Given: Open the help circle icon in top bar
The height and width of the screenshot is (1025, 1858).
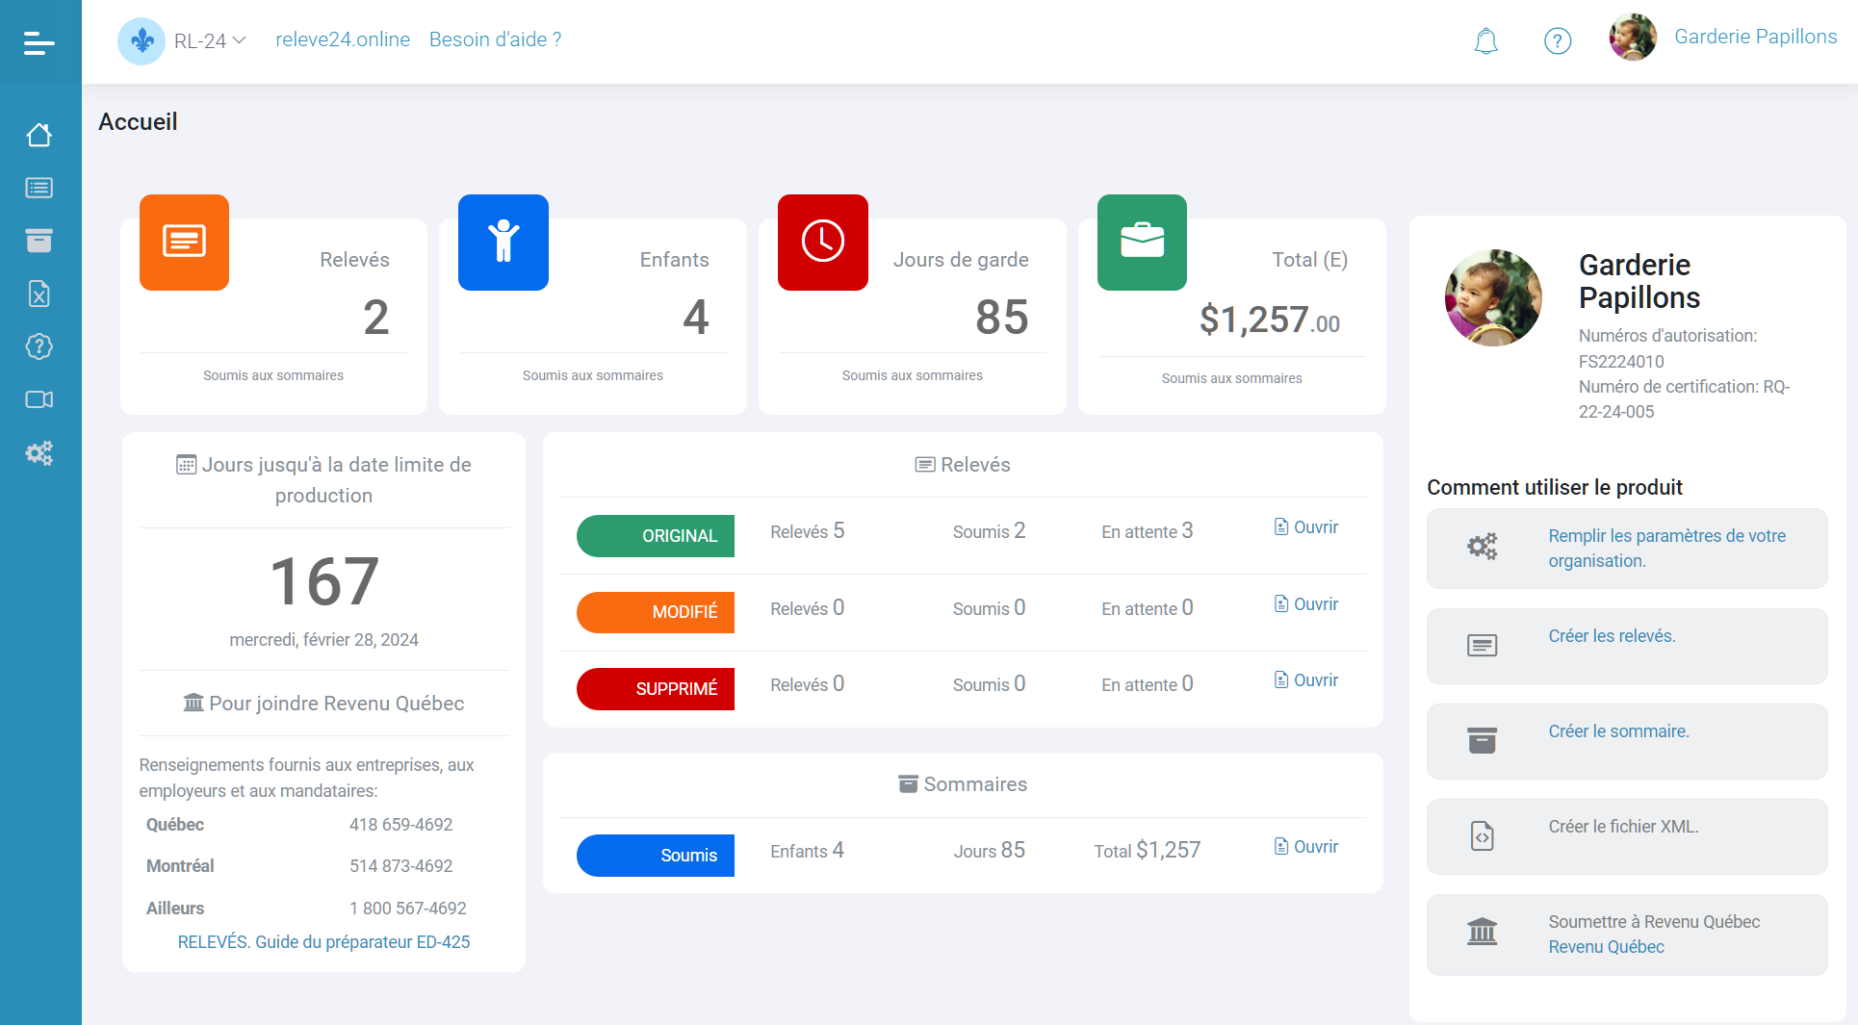Looking at the screenshot, I should coord(1558,40).
